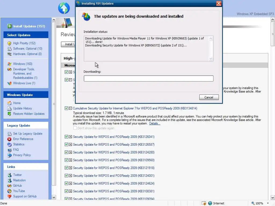Expand details for KB3124001

71,175
